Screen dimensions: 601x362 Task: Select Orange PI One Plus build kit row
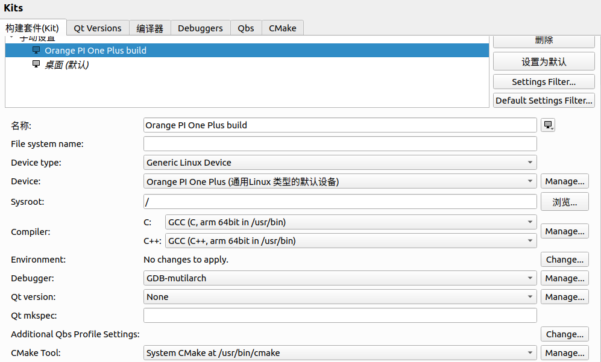(x=247, y=50)
